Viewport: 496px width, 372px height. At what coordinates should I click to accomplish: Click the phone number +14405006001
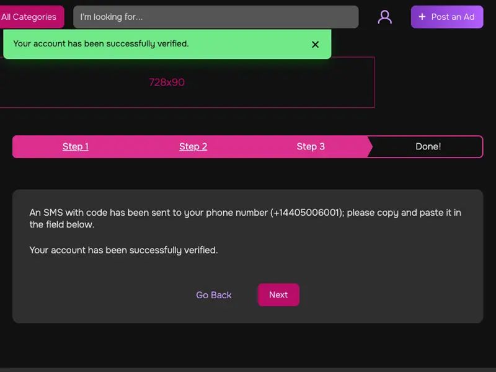[x=307, y=213]
